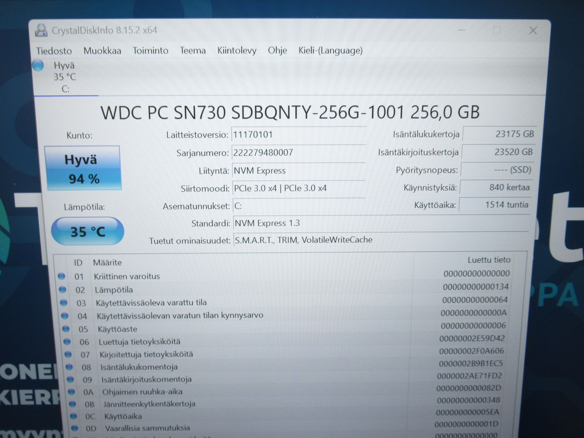Viewport: 584px width, 438px height.
Task: Click raw value 00000000000064
Action: point(475,300)
